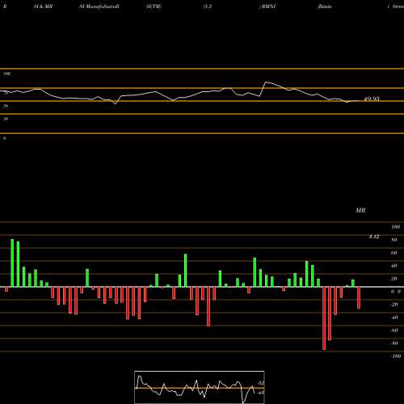Image resolution: width=404 pixels, height=404 pixels.
Task: Click the 100 label on RSI axis
Action: tap(7, 74)
